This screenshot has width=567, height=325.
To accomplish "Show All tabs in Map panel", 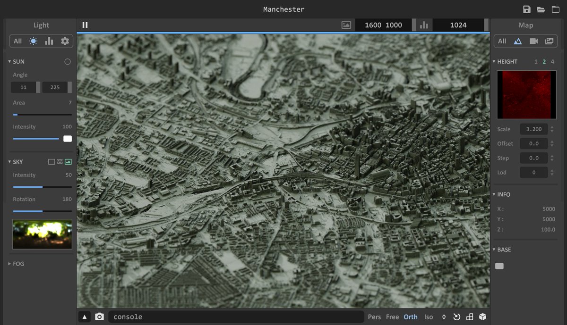I will point(502,41).
